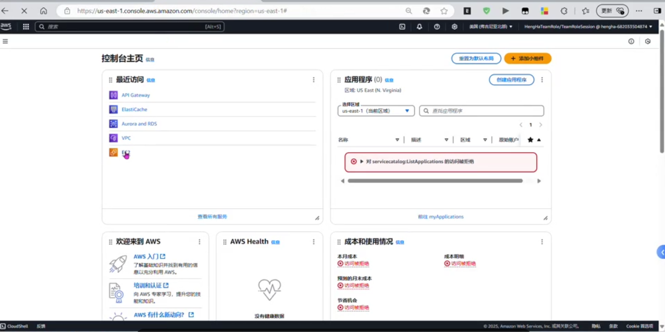Open the 欢迎来到 AWS widget three-dot menu

pyautogui.click(x=199, y=242)
